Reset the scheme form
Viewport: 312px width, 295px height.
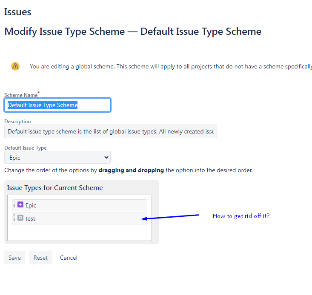click(x=40, y=258)
